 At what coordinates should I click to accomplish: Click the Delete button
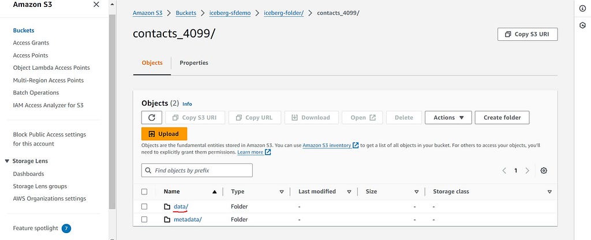[403, 118]
